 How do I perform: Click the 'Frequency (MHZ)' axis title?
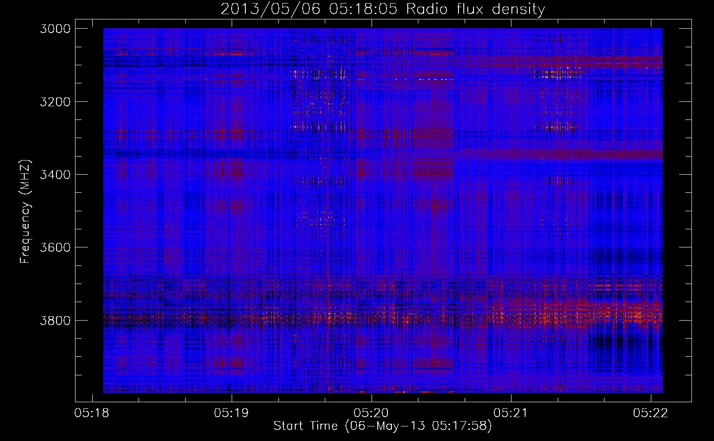pos(25,212)
